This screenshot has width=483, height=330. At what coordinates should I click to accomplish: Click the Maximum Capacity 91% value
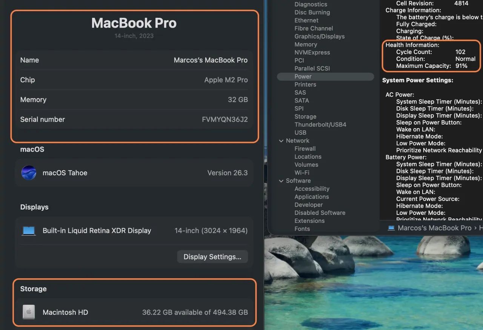click(461, 66)
